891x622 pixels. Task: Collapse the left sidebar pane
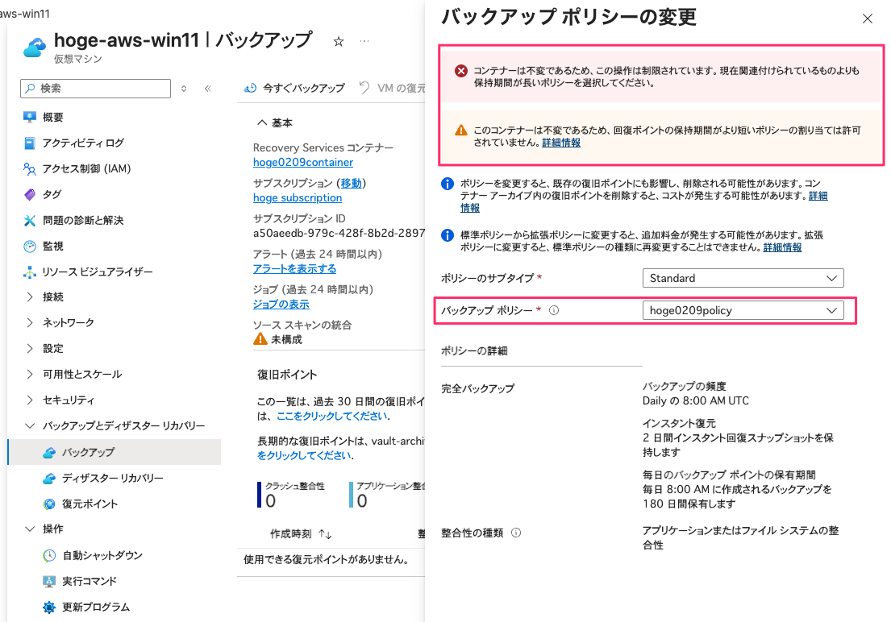coord(208,89)
